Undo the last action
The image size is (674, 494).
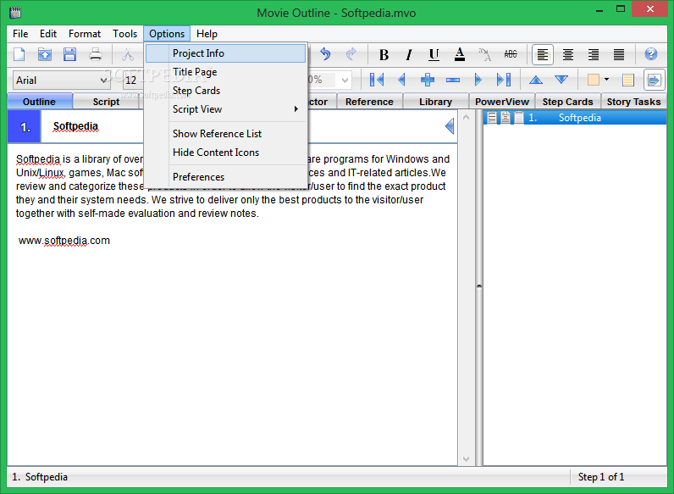[325, 54]
